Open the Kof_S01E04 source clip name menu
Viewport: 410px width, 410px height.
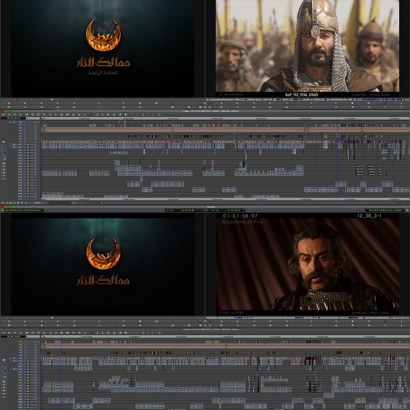[24, 210]
